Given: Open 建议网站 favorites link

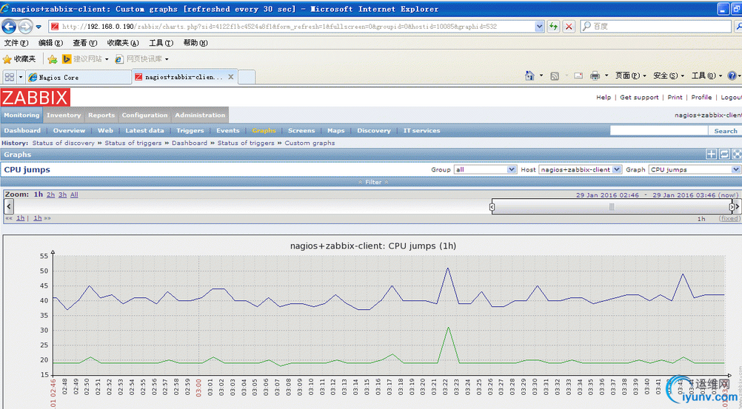Looking at the screenshot, I should pos(86,59).
